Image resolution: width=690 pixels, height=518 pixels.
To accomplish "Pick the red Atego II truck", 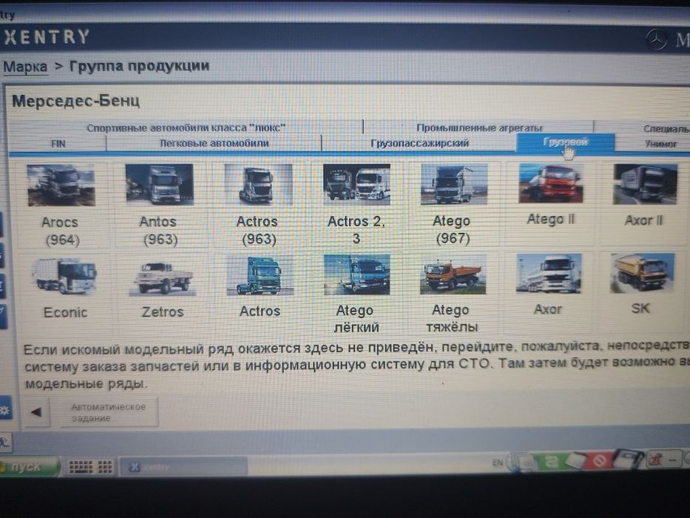I will (x=551, y=184).
